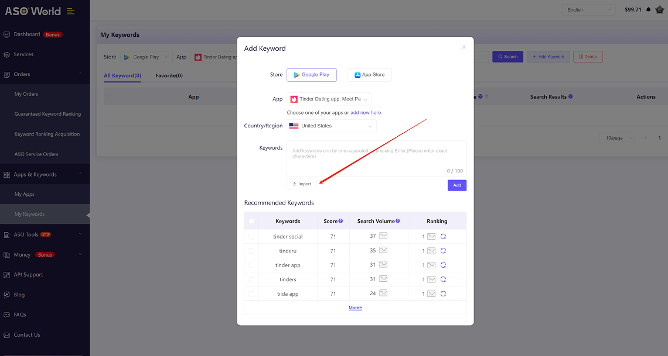The height and width of the screenshot is (356, 668).
Task: Click the Money sidebar icon
Action: (x=7, y=255)
